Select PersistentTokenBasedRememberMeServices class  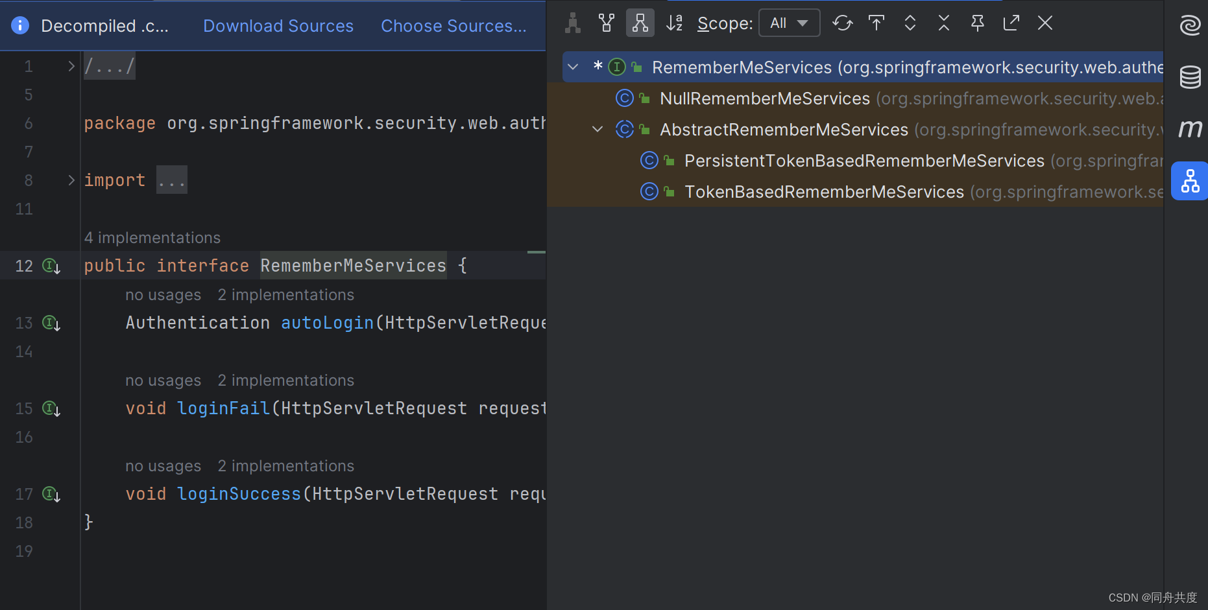(x=864, y=161)
